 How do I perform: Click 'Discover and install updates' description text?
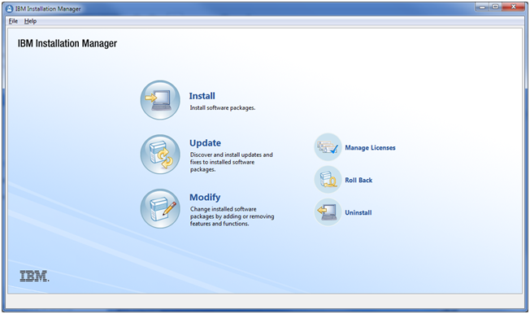click(x=231, y=162)
